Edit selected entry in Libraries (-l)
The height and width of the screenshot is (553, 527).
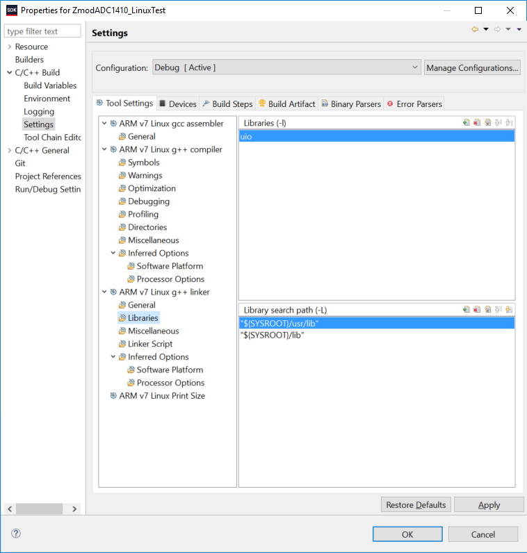pyautogui.click(x=488, y=123)
